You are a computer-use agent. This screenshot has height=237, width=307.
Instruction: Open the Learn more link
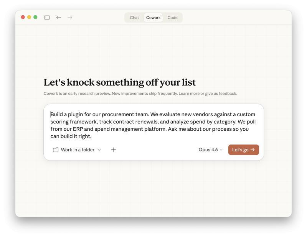(189, 94)
